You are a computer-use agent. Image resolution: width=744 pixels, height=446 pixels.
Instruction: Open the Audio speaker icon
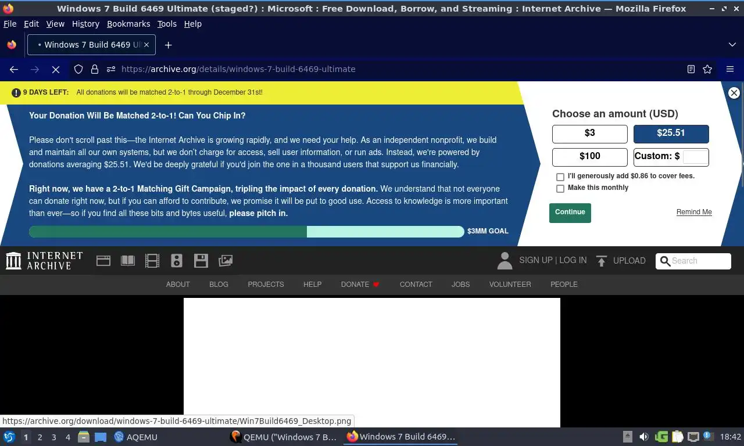coord(177,261)
